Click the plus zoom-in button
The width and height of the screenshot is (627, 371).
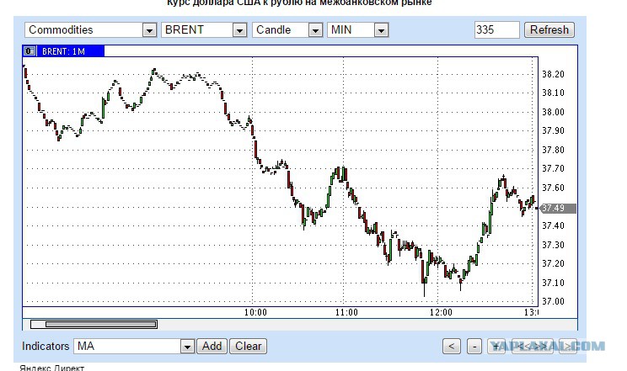pos(496,347)
